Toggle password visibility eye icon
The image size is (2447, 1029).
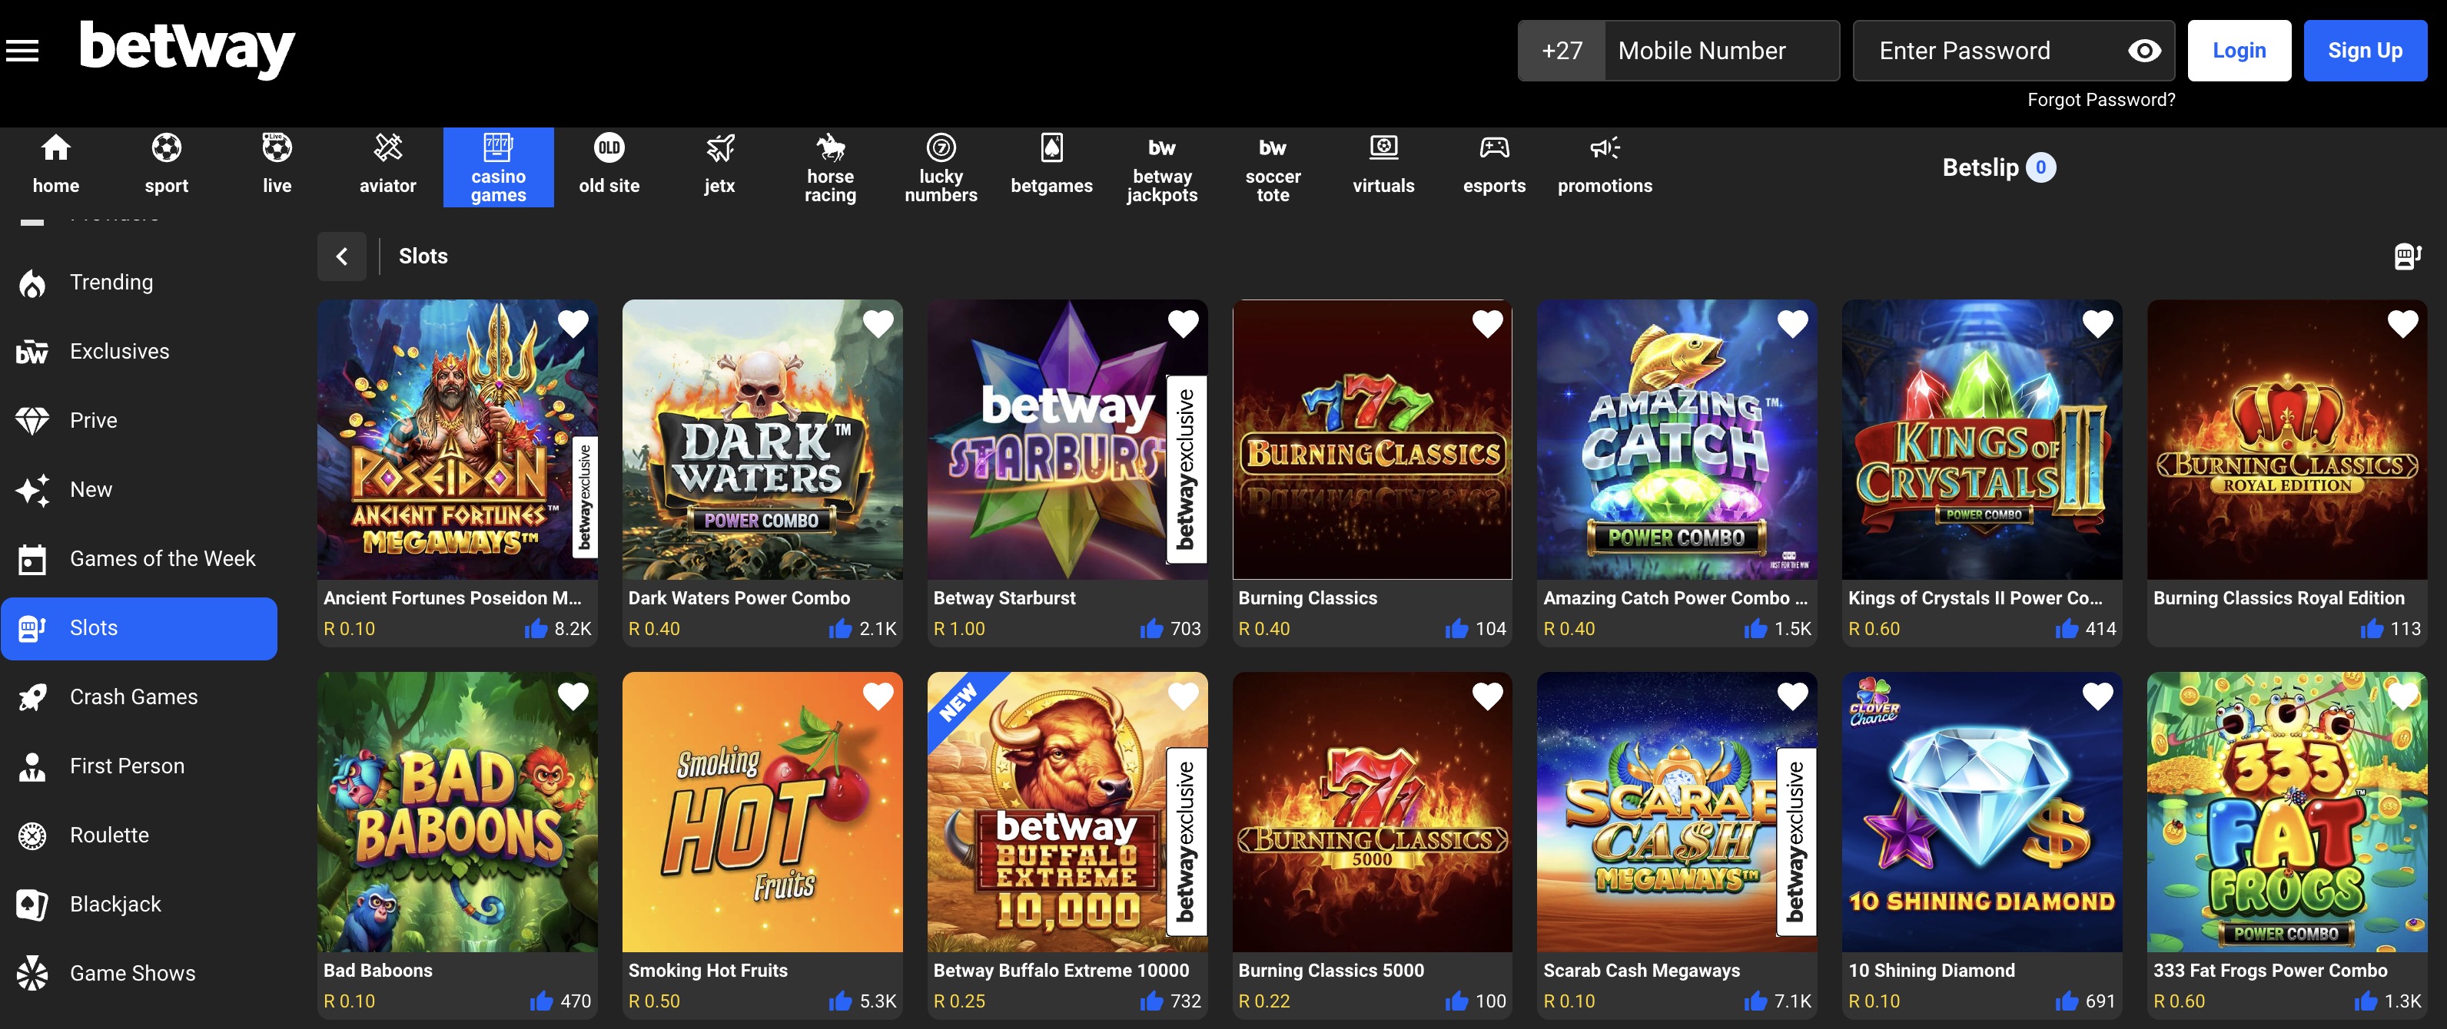pyautogui.click(x=2144, y=51)
